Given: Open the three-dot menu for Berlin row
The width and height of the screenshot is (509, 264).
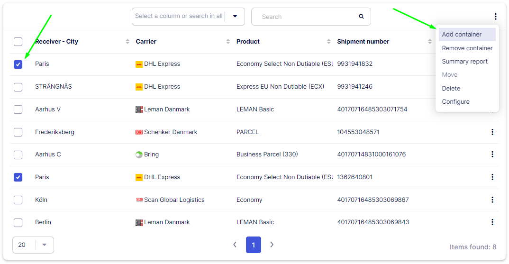Looking at the screenshot, I should point(492,222).
